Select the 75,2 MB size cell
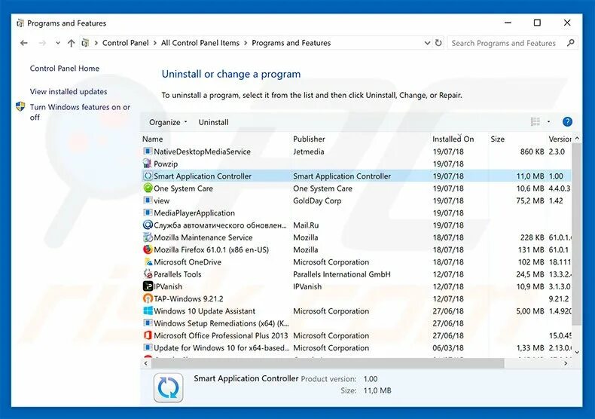 [529, 200]
